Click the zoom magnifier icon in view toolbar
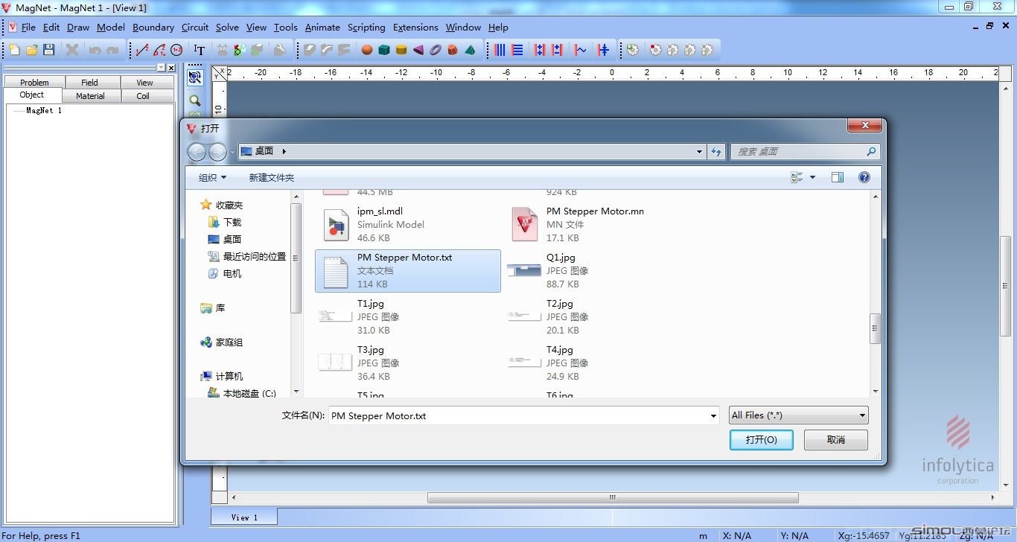 [x=195, y=100]
